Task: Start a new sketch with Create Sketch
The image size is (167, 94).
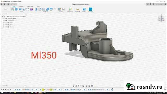Action: coord(13,9)
